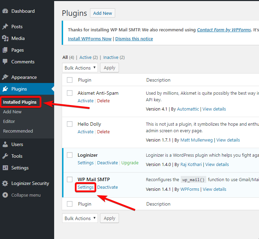Open Settings in the sidebar menu
259x239 pixels.
(x=20, y=168)
